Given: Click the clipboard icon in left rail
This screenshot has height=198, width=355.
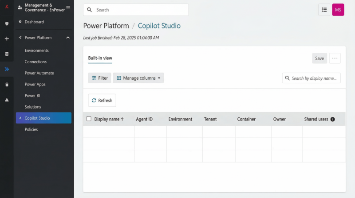Looking at the screenshot, I should [x=7, y=84].
